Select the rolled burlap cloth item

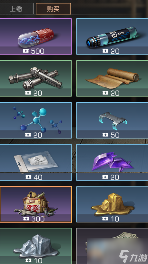click(112, 78)
